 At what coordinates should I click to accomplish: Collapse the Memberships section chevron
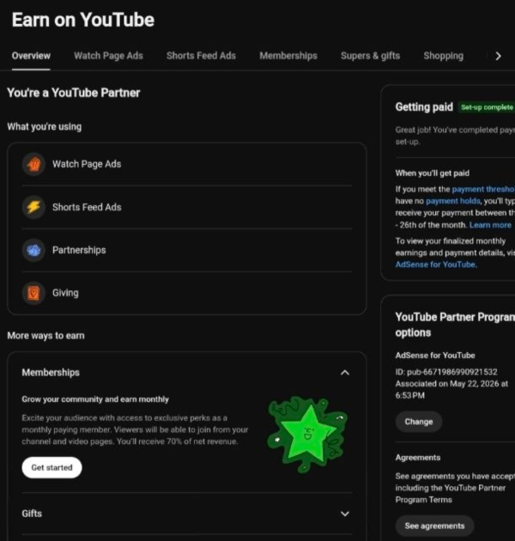pos(344,373)
